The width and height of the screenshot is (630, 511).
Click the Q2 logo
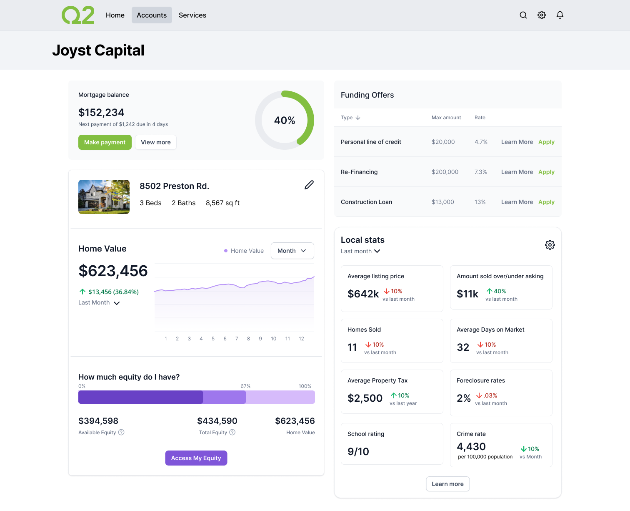point(78,15)
